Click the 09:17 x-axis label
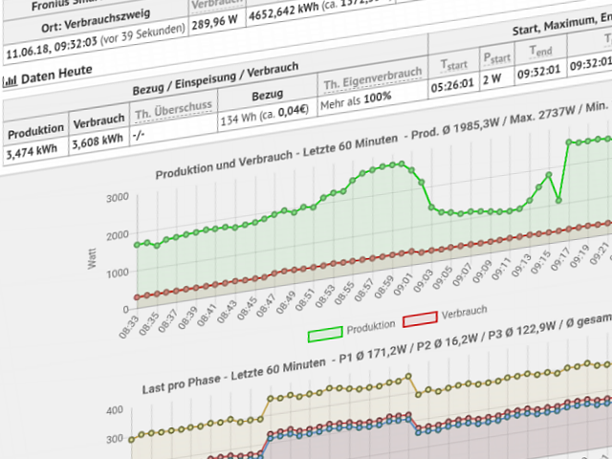 (x=560, y=259)
